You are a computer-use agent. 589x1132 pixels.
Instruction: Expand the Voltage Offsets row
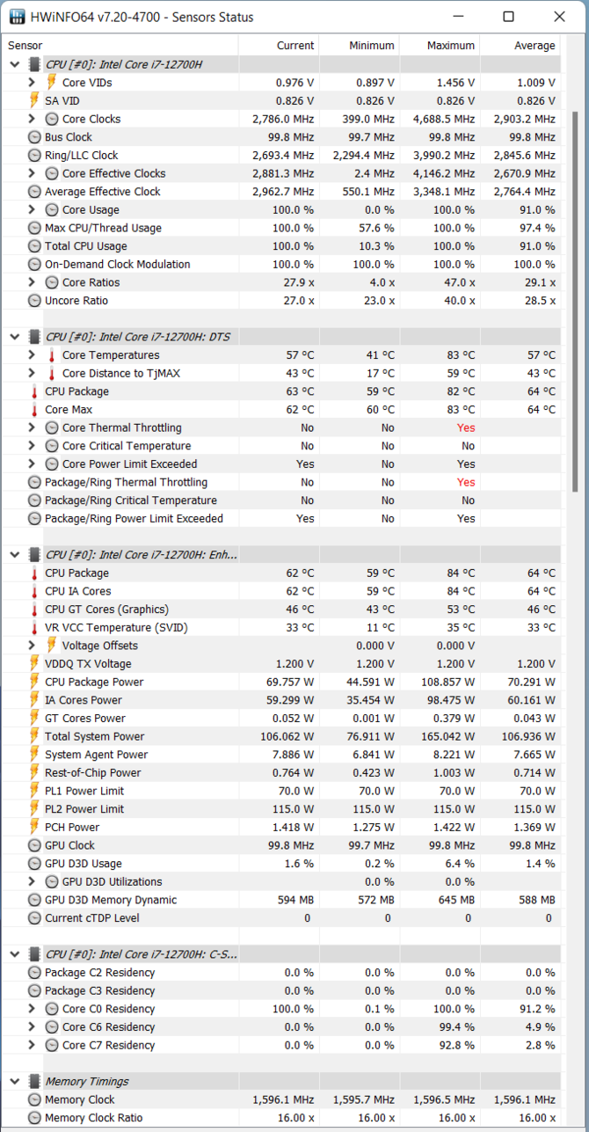(x=32, y=646)
